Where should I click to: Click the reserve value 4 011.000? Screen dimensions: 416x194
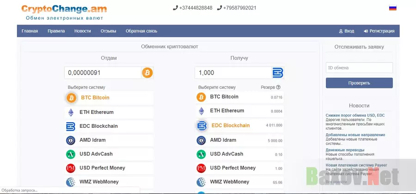274,125
